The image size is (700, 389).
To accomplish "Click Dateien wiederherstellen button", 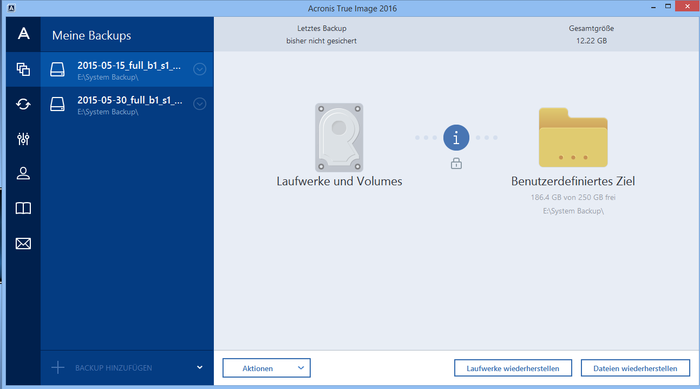I will click(635, 368).
